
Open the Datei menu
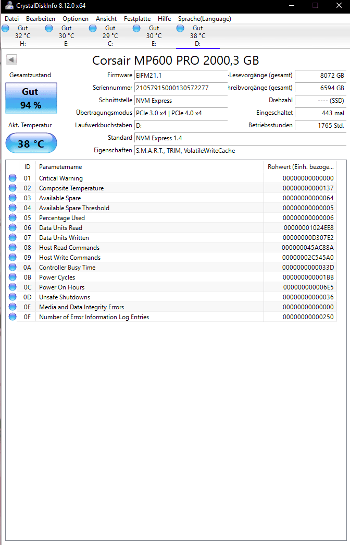(x=12, y=19)
